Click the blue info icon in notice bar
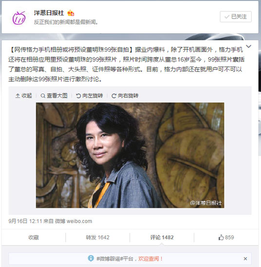Screen dimensions: 261x267 (91, 258)
